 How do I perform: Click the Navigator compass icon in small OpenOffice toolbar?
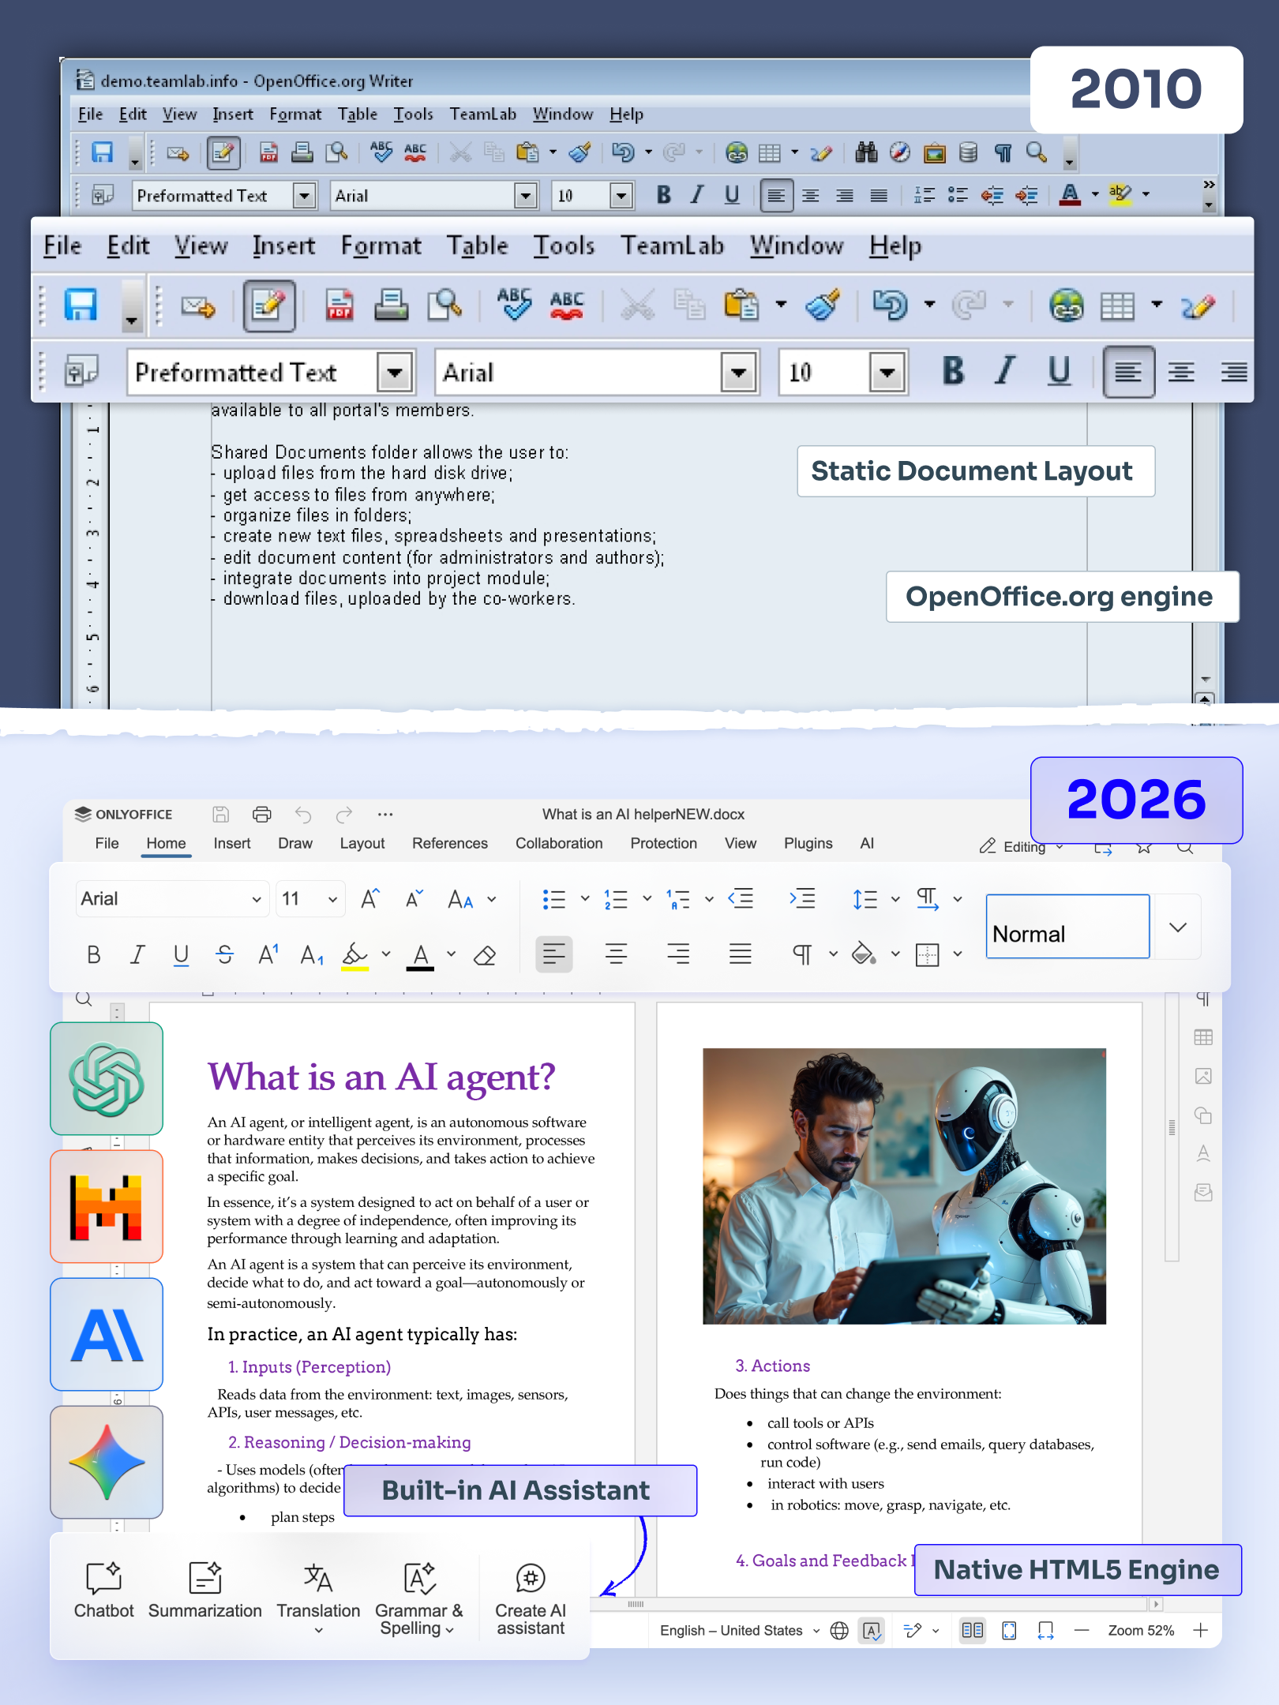900,152
